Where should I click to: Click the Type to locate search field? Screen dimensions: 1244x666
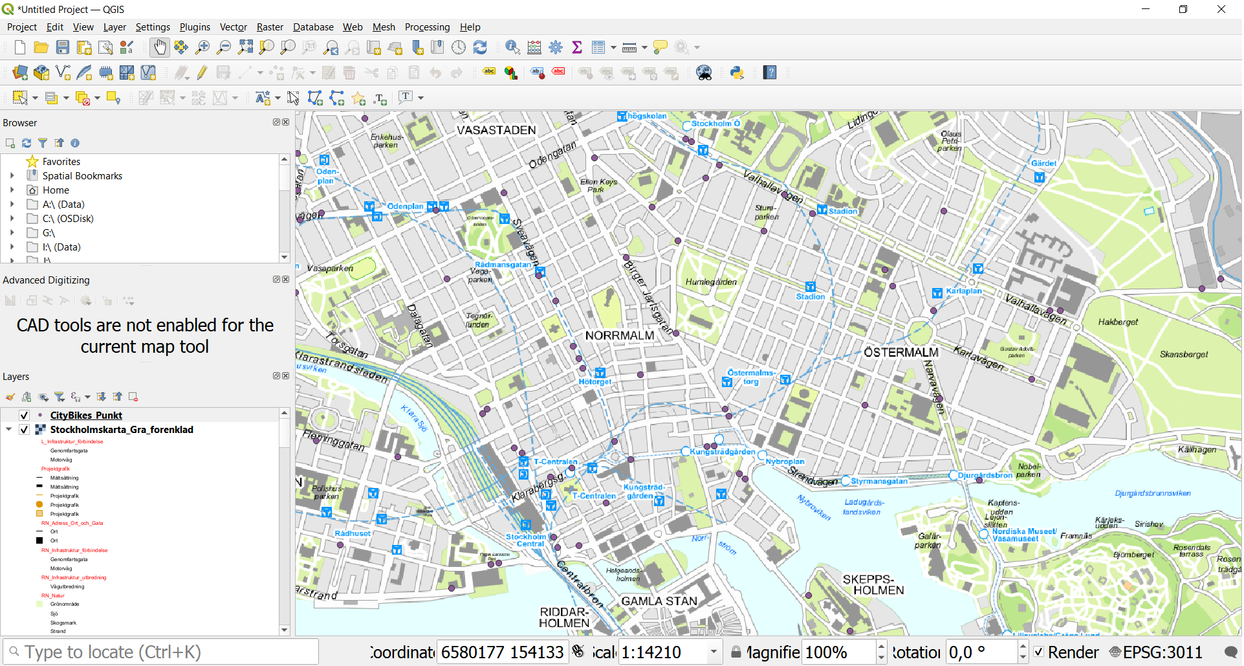click(161, 652)
